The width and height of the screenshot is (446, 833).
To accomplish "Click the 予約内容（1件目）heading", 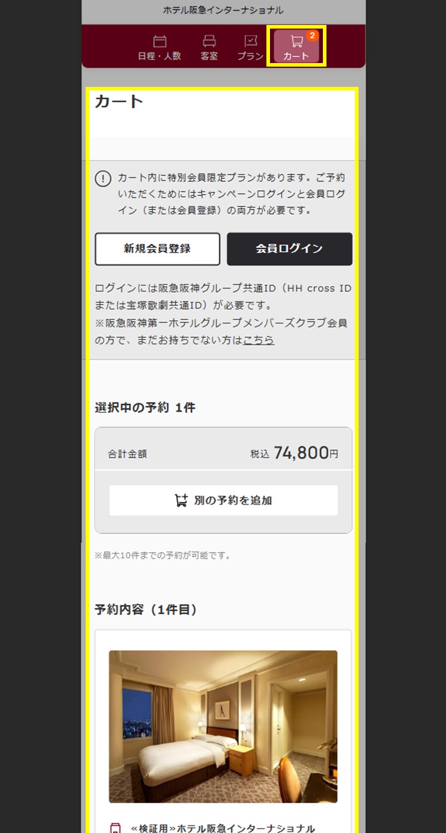I will pyautogui.click(x=146, y=610).
